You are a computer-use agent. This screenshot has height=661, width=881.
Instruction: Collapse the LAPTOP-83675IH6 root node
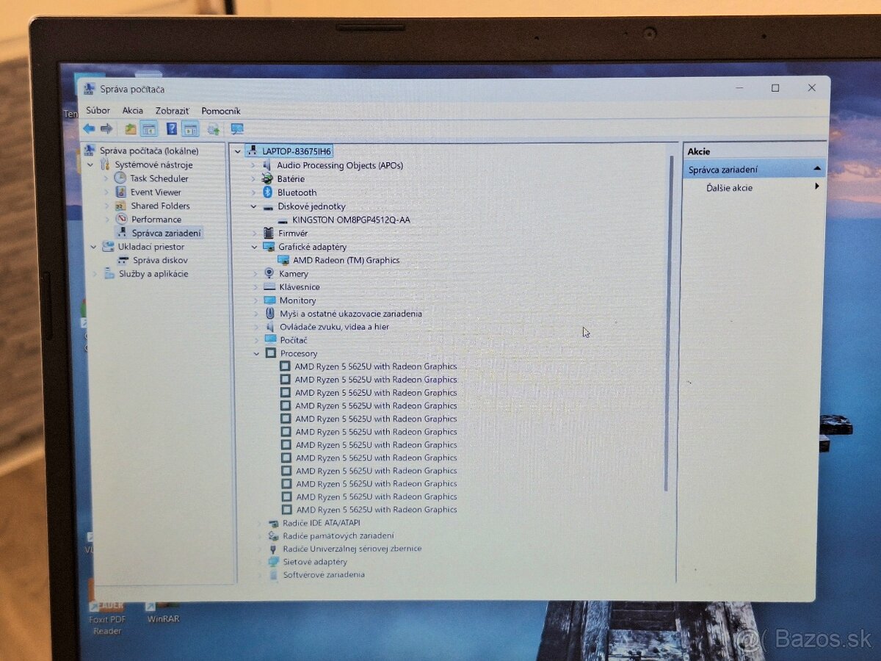tap(237, 151)
